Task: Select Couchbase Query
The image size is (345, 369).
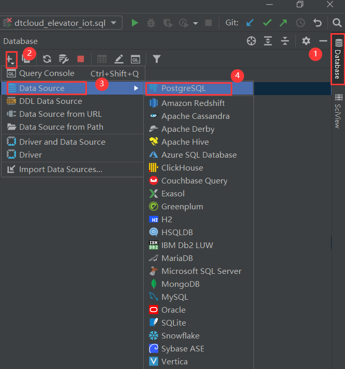Action: point(199,181)
